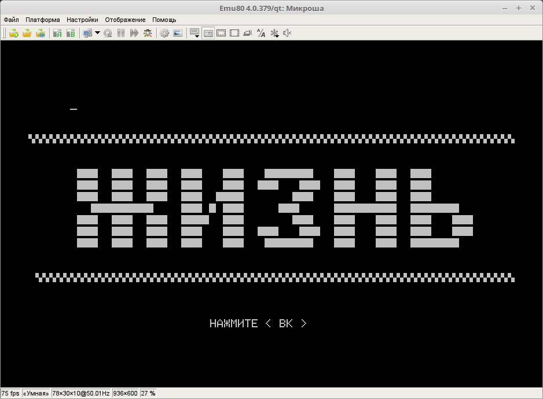Click the 27 % status text
The height and width of the screenshot is (399, 543).
[x=148, y=393]
